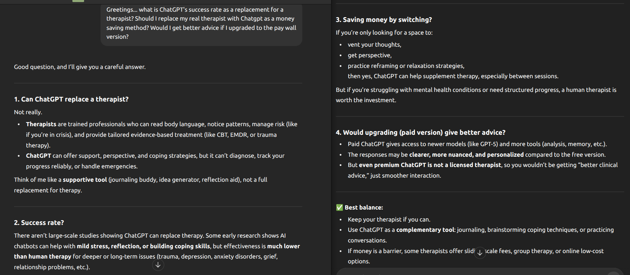
Task: Click the bold phrase "supportive tool"
Action: pyautogui.click(x=85, y=180)
